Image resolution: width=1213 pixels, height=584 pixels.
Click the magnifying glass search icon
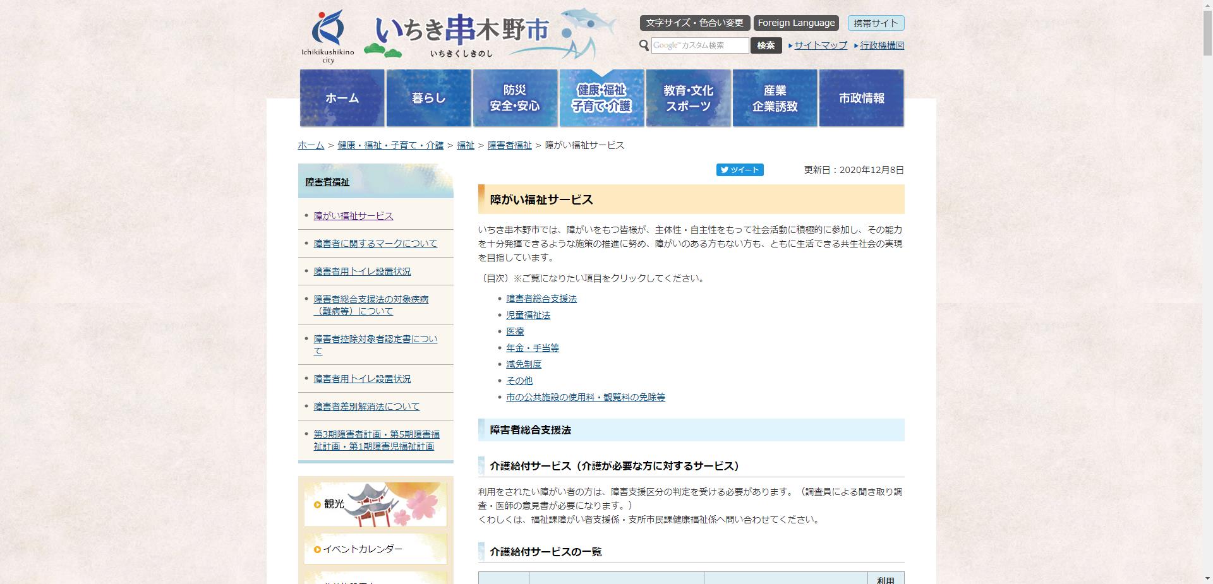644,45
